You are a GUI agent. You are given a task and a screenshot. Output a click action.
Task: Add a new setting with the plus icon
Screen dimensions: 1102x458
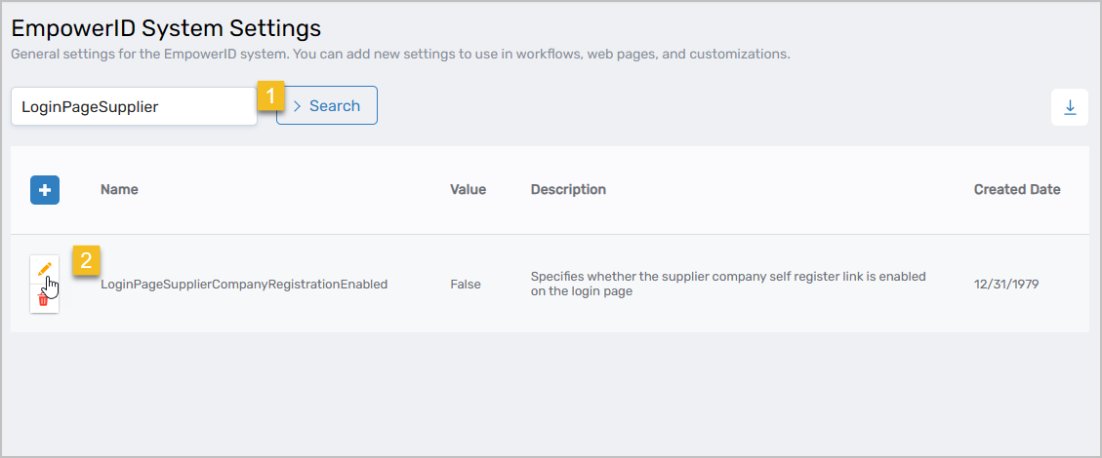45,190
